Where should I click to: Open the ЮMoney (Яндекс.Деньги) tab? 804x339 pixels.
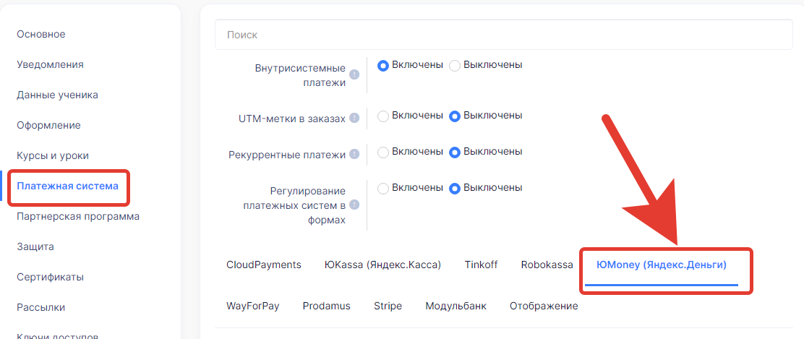tap(662, 265)
